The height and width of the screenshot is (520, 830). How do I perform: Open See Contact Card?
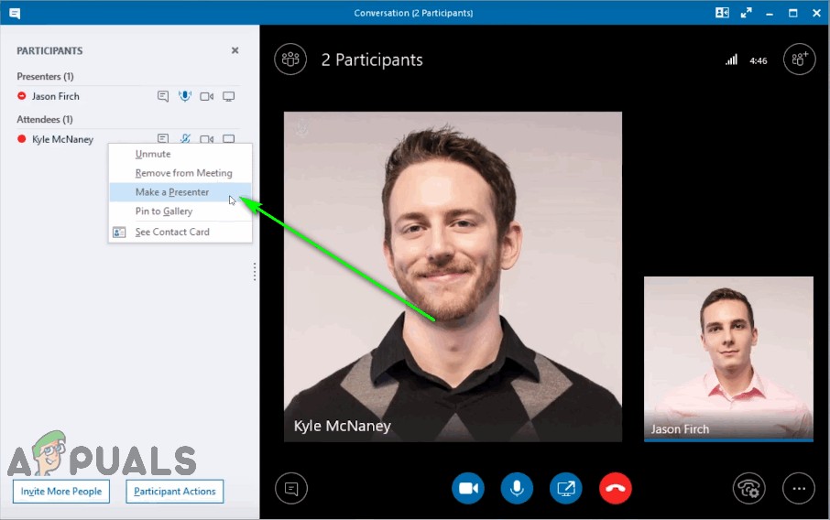tap(180, 232)
